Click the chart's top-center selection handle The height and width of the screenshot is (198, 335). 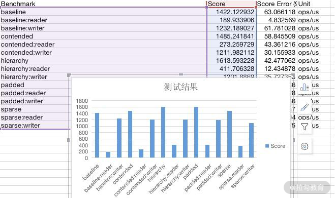pyautogui.click(x=181, y=74)
